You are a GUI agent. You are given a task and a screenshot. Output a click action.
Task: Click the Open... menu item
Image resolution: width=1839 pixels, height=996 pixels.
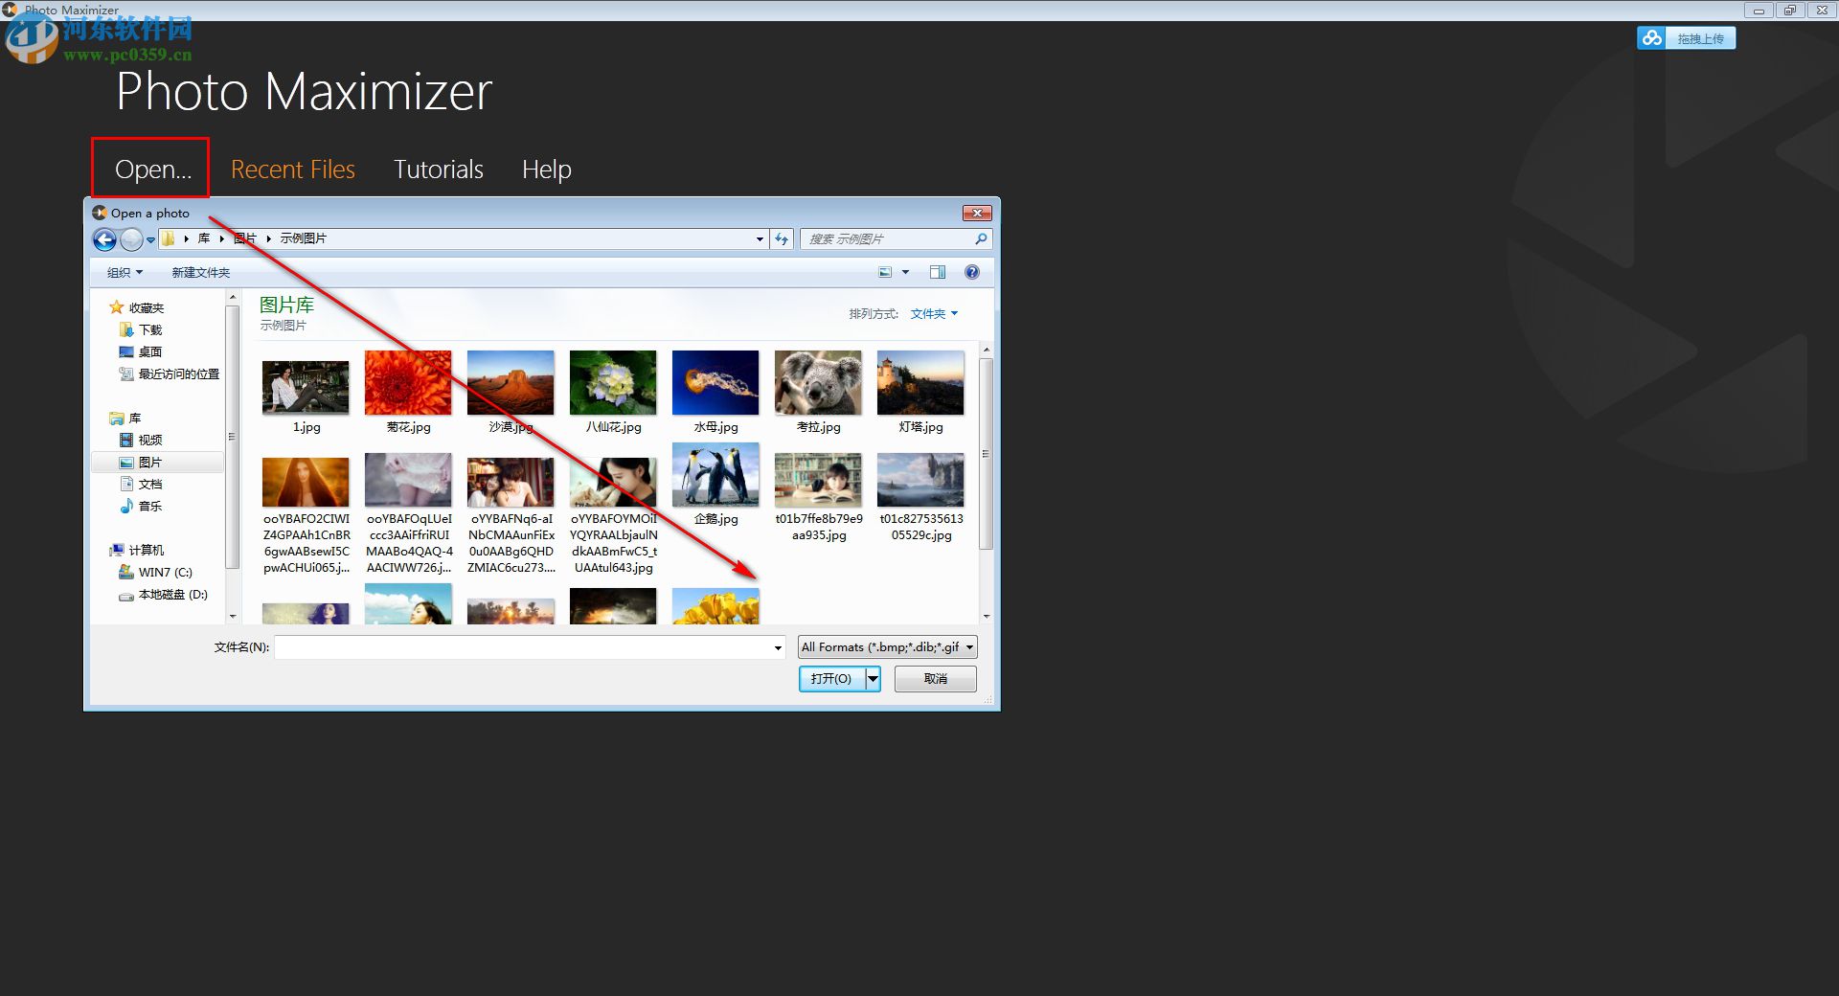152,170
